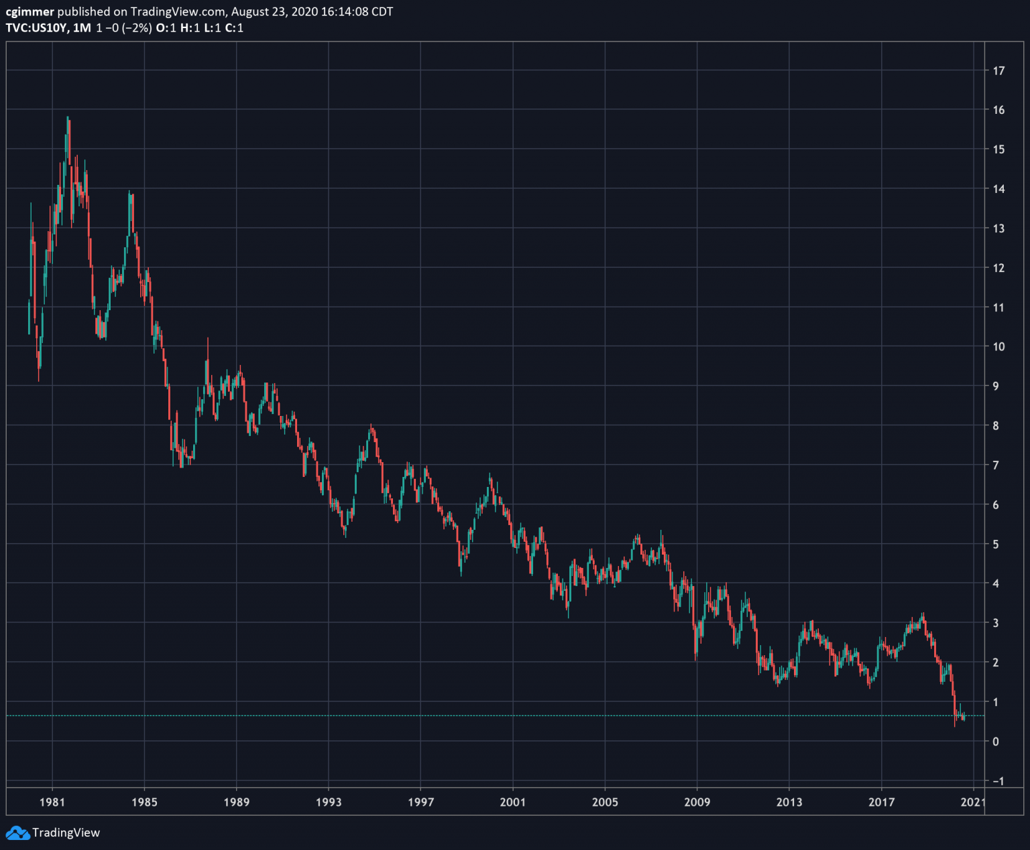Click the C:1 close value indicator
The width and height of the screenshot is (1030, 850).
pyautogui.click(x=236, y=28)
